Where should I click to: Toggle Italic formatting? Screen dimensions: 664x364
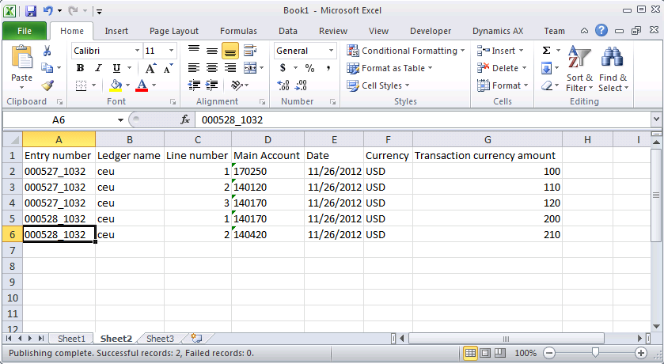click(98, 68)
